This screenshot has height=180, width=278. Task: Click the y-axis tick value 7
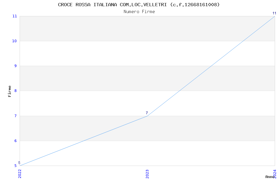click(x=16, y=116)
